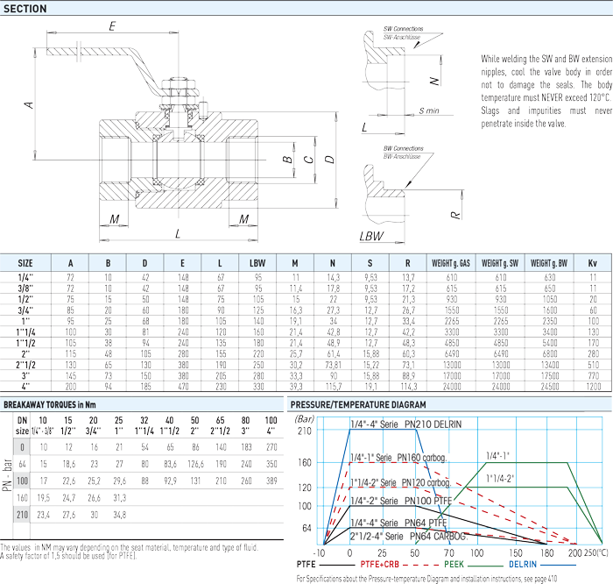The width and height of the screenshot is (613, 584).
Task: Click the R dimension label in the lower detail drawing
Action: (454, 213)
